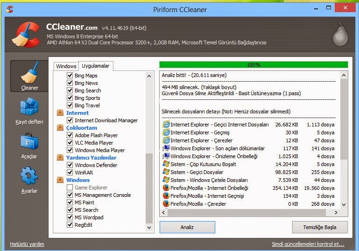Click Firefox icon for Internet Geçmişi

(x=166, y=195)
